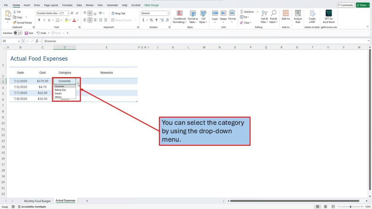Toggle Wrap Text for the cell
The height and width of the screenshot is (209, 372).
(118, 13)
